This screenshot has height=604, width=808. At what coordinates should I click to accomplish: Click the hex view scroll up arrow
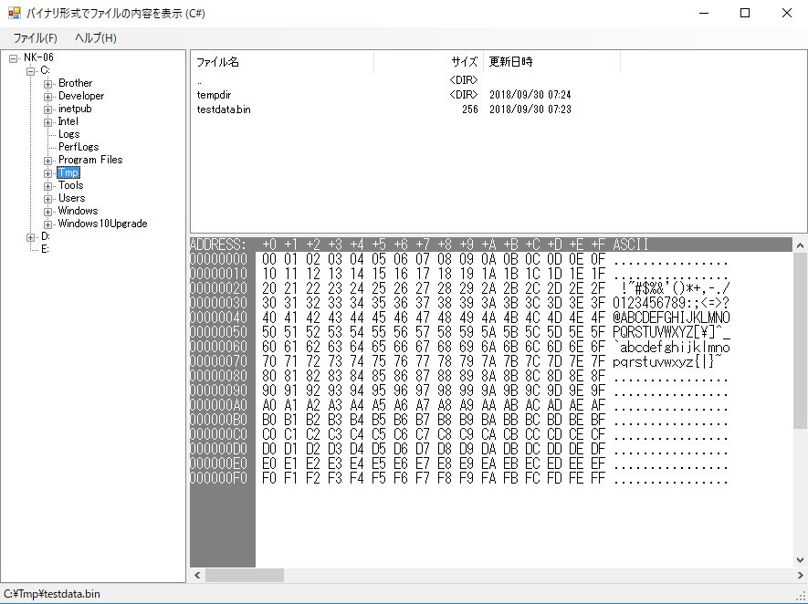tap(800, 245)
